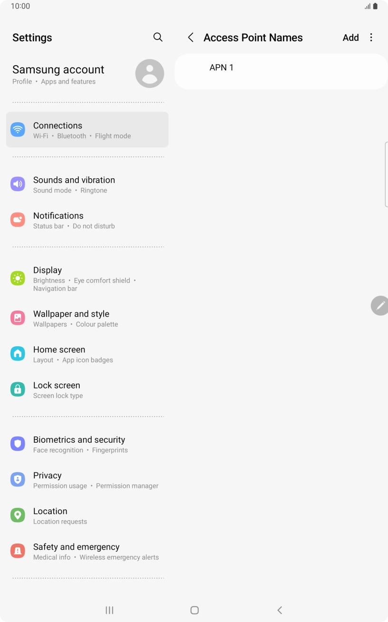This screenshot has width=388, height=622.
Task: Tap the Samsung account profile avatar
Action: point(150,74)
